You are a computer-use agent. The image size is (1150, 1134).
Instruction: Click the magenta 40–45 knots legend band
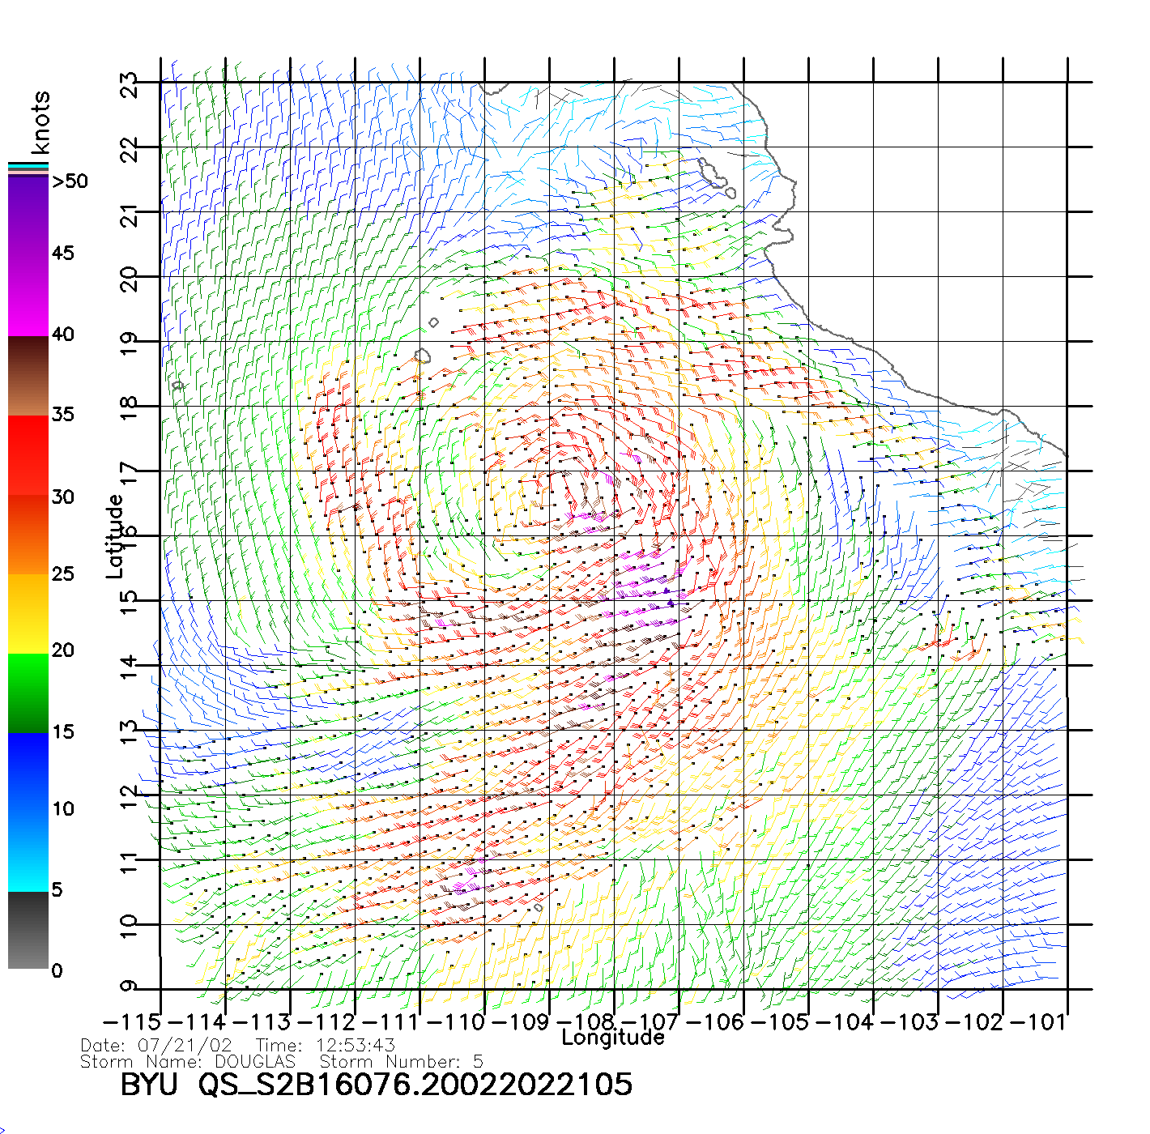28,296
